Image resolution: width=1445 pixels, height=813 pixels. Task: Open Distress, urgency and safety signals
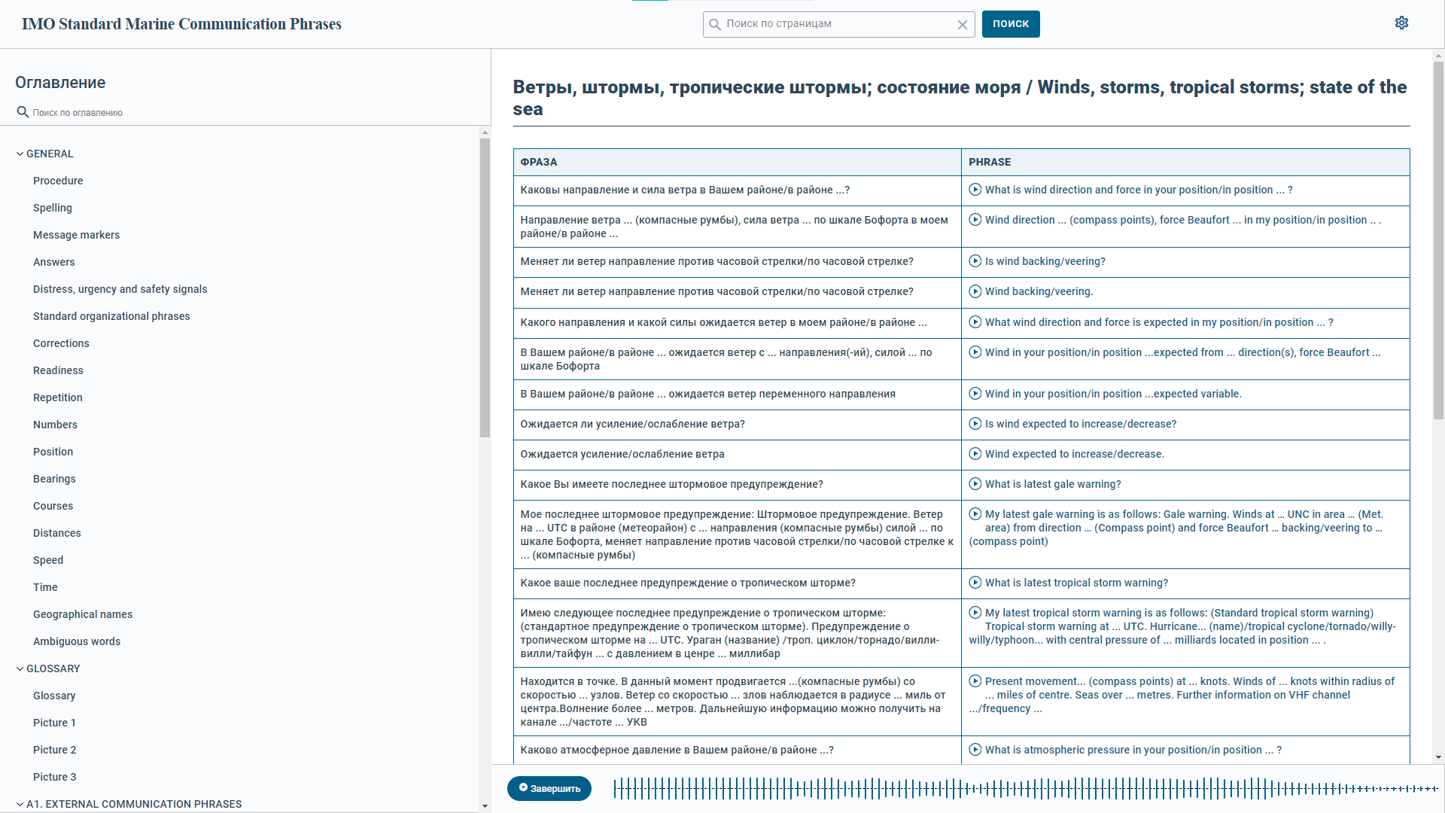[120, 289]
